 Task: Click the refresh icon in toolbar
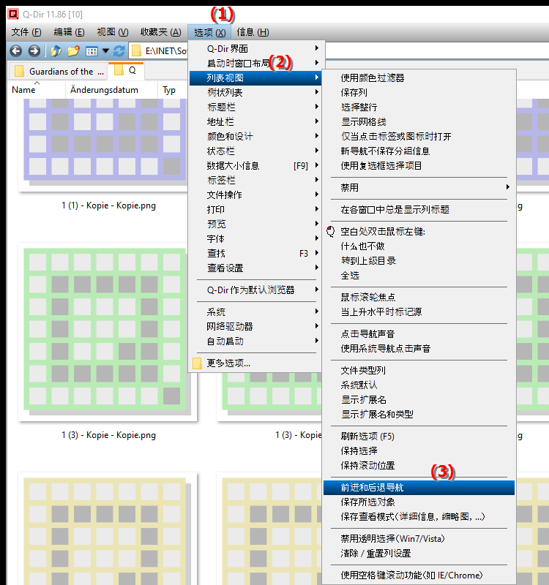pyautogui.click(x=119, y=50)
